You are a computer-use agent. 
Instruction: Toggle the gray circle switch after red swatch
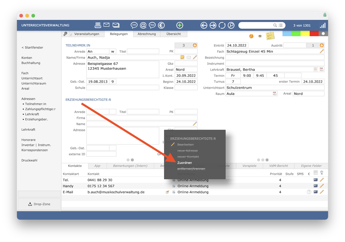tap(323, 33)
